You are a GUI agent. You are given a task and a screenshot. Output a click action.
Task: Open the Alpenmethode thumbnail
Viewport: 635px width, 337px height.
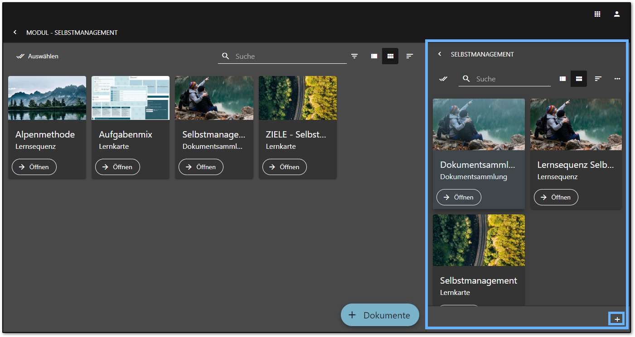(x=47, y=98)
